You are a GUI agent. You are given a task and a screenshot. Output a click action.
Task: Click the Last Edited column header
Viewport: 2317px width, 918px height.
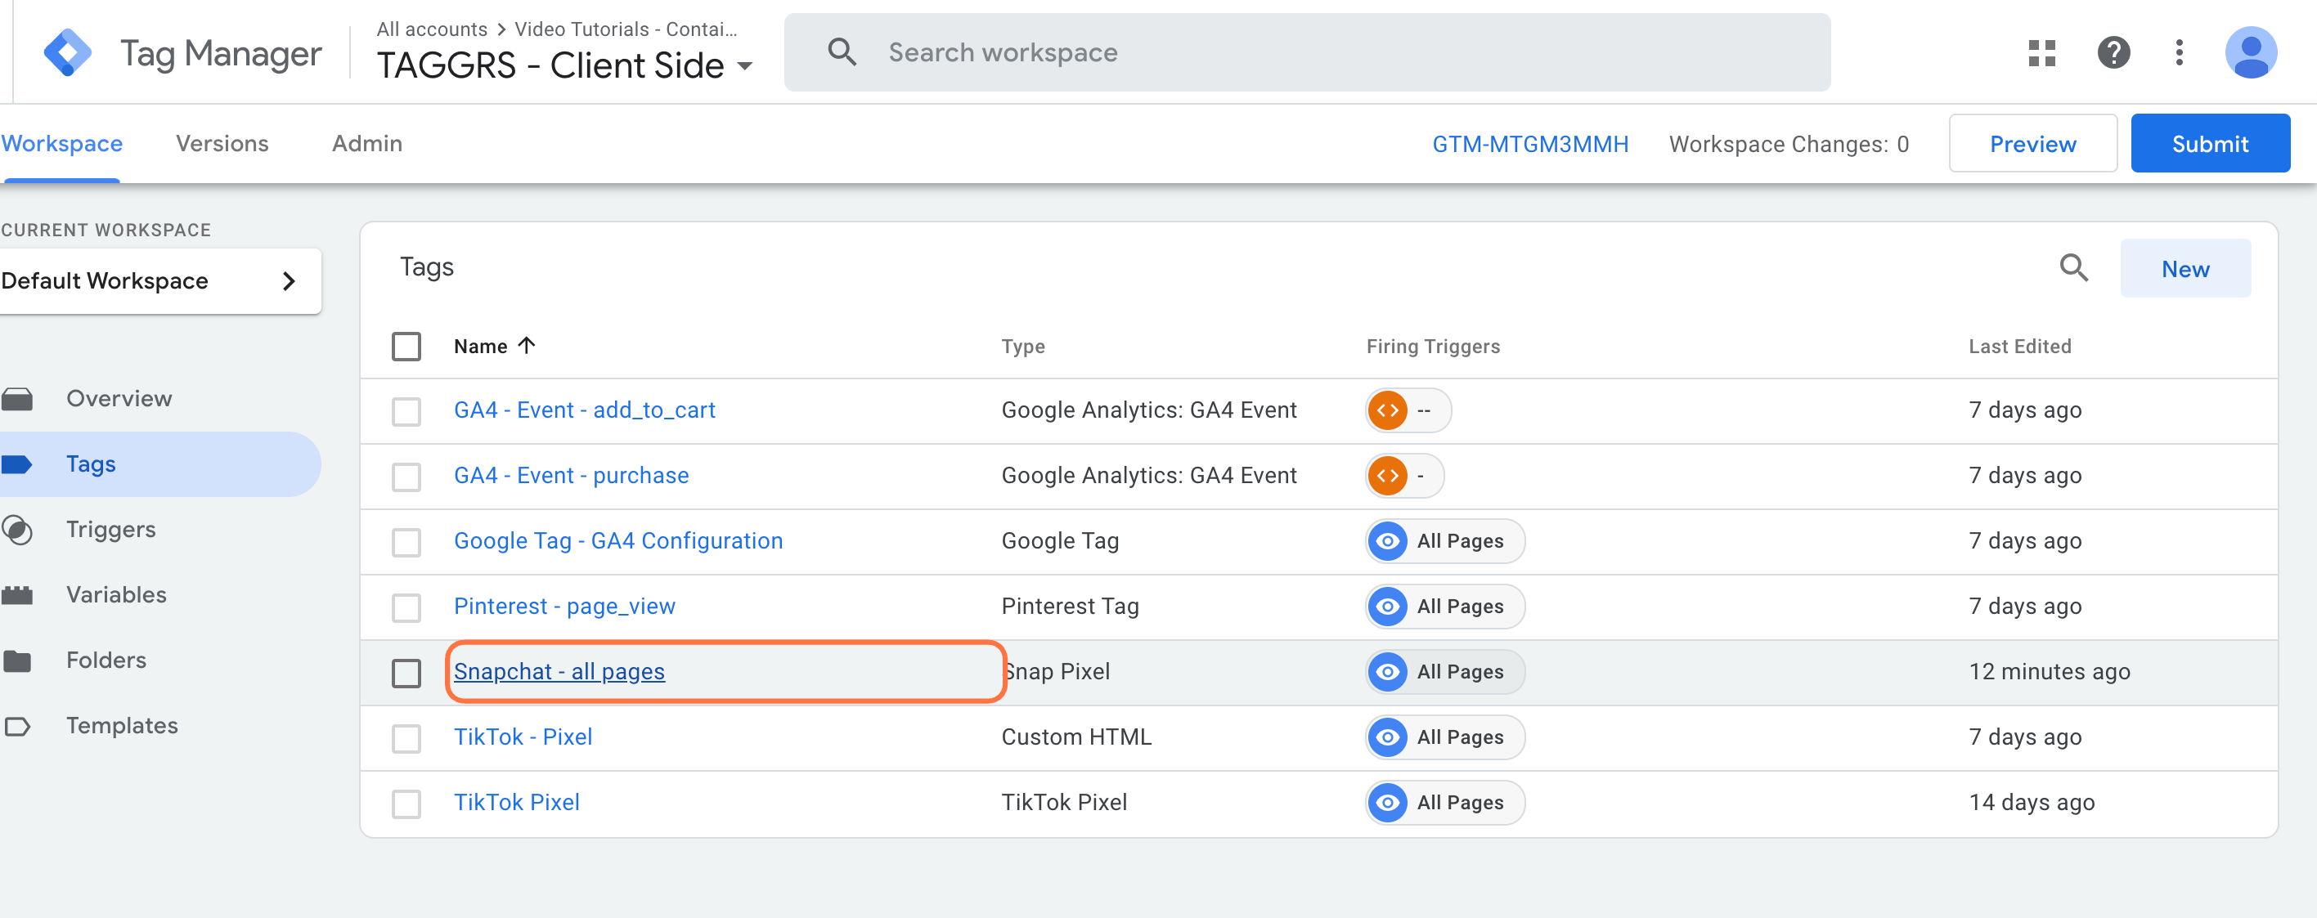click(2019, 346)
